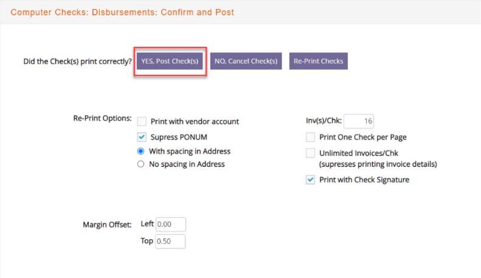
Task: Tick the Print One Check per Page checkbox
Action: (x=310, y=137)
